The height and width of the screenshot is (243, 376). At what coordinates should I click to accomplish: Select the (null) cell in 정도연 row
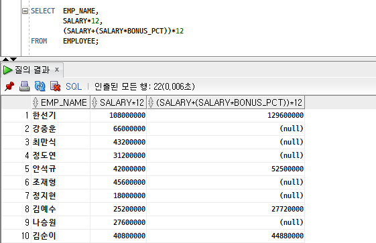(226, 155)
